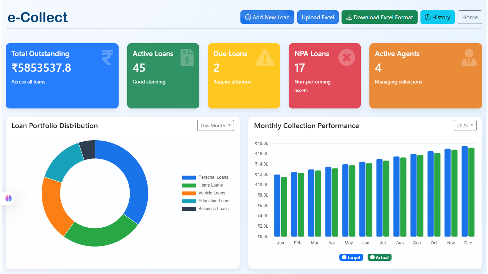Click the warning triangle icon on Due Loans

(x=265, y=58)
